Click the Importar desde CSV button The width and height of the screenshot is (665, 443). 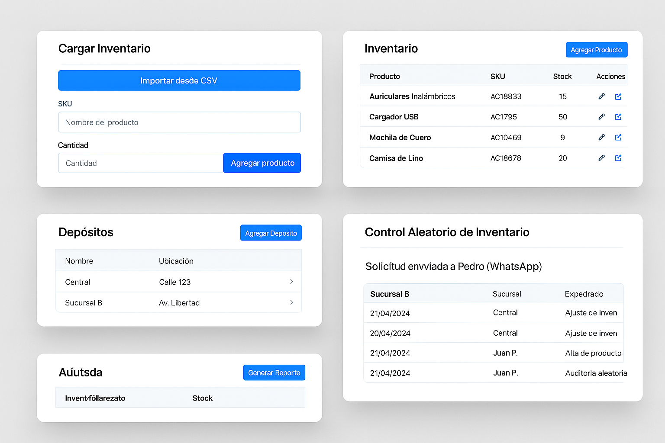tap(179, 80)
